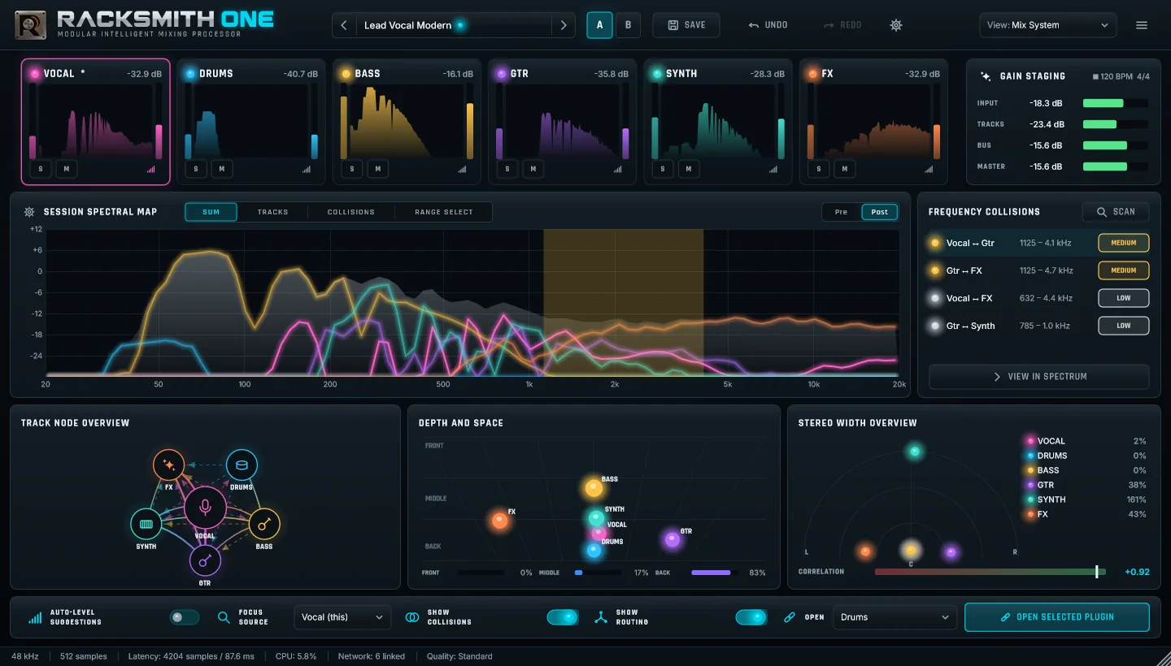Click View in Spectrum button
This screenshot has height=666, width=1171.
(1039, 377)
